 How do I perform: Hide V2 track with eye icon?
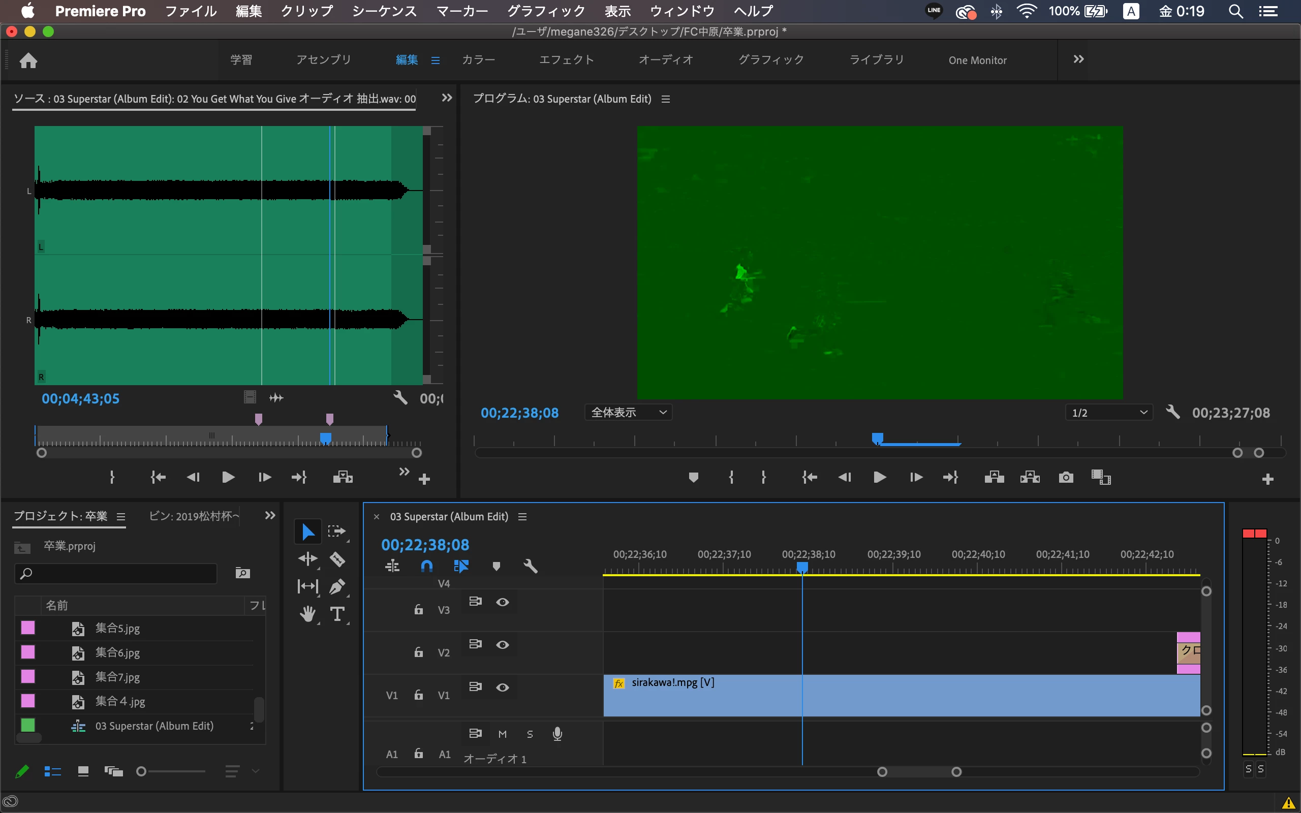[x=502, y=645]
